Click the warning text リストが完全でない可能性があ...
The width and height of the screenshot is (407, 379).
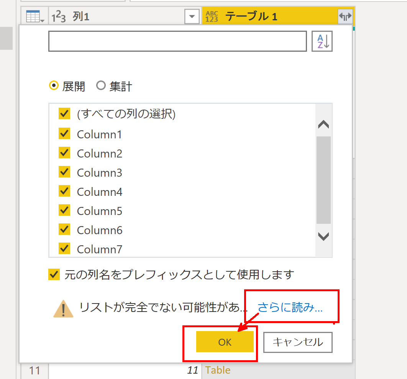[x=164, y=307]
